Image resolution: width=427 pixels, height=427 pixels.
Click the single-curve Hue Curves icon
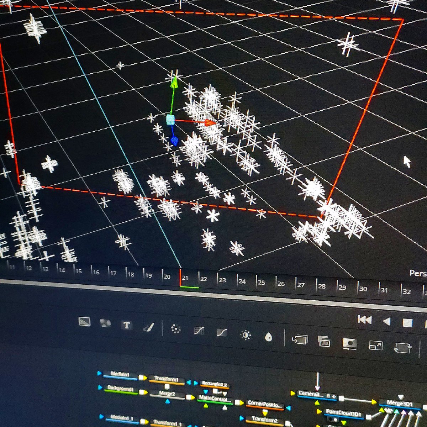(222, 333)
